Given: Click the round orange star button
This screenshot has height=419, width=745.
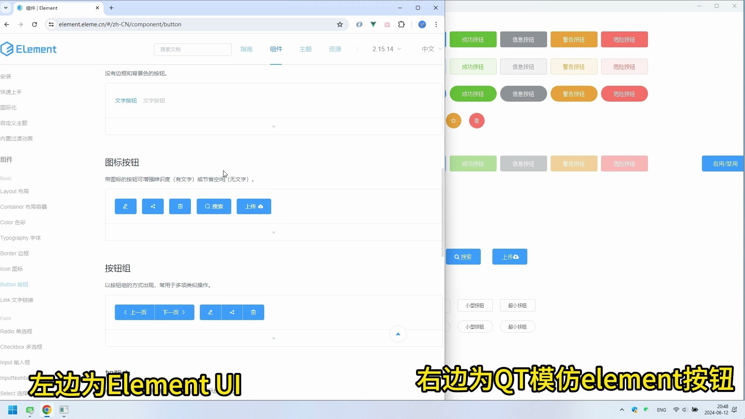Looking at the screenshot, I should (x=453, y=121).
